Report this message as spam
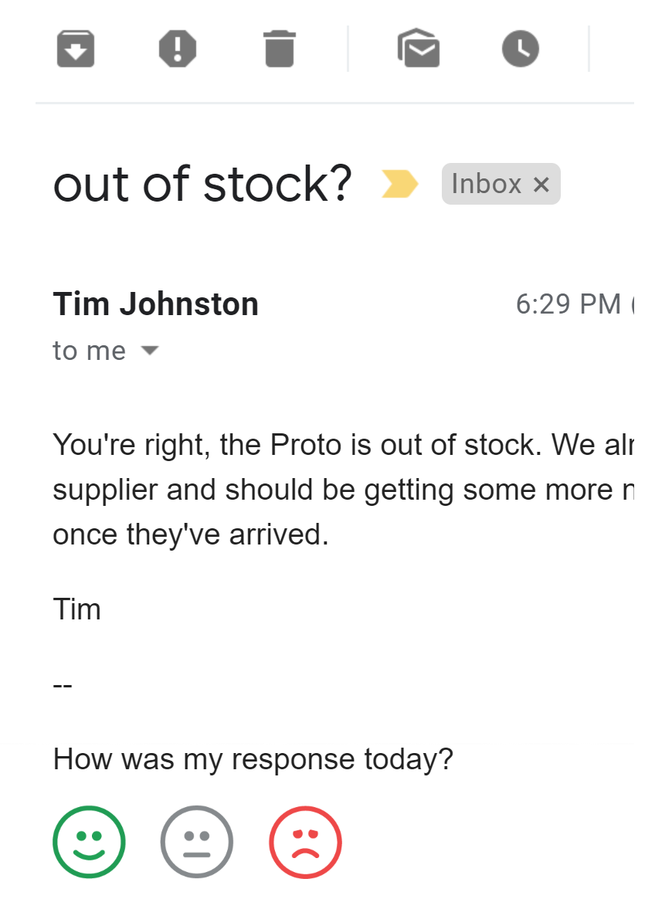672x916 pixels. coord(178,49)
